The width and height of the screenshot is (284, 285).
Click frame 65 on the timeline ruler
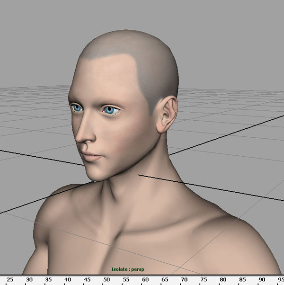pos(165,279)
